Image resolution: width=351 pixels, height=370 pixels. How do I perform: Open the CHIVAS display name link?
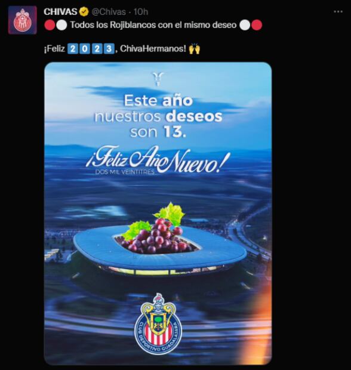60,11
